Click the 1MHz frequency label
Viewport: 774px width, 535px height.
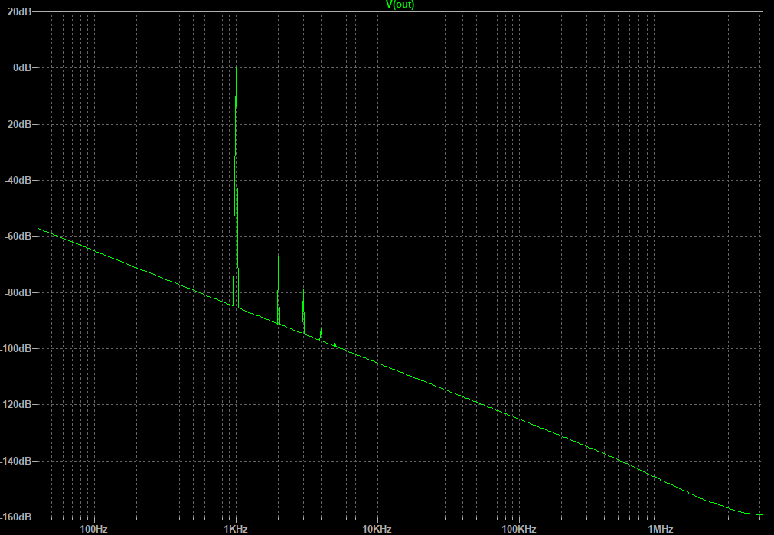pos(661,529)
